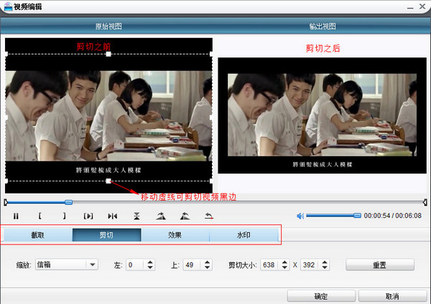Decrease the 左 value with down arrow
The width and height of the screenshot is (431, 304).
[x=150, y=267]
